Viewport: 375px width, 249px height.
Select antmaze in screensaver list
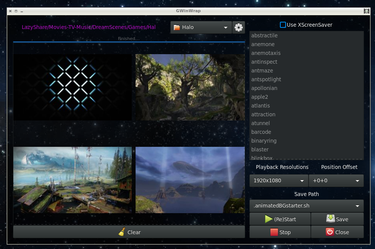[306, 71]
